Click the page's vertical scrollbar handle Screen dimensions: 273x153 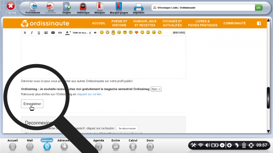point(268,98)
